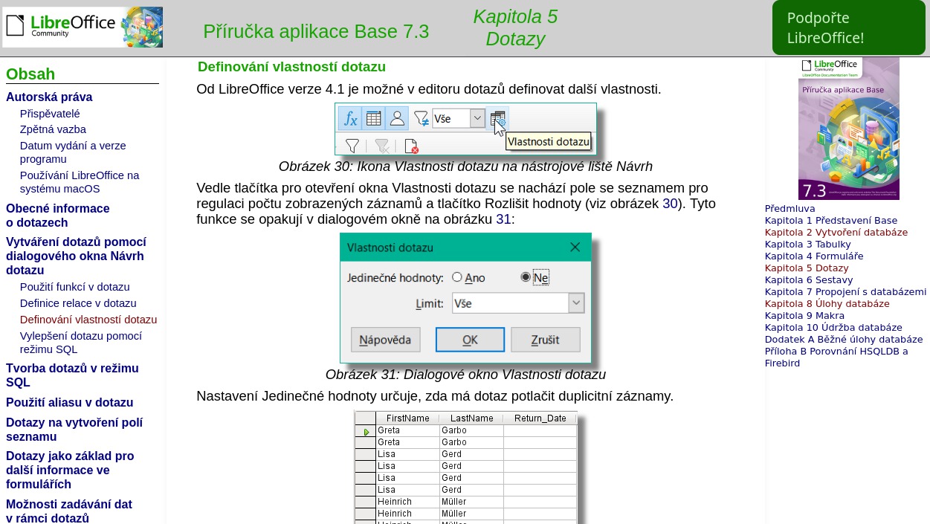Select Definování vlastností dotazu in contents sidebar
Image resolution: width=930 pixels, height=524 pixels.
coord(88,320)
